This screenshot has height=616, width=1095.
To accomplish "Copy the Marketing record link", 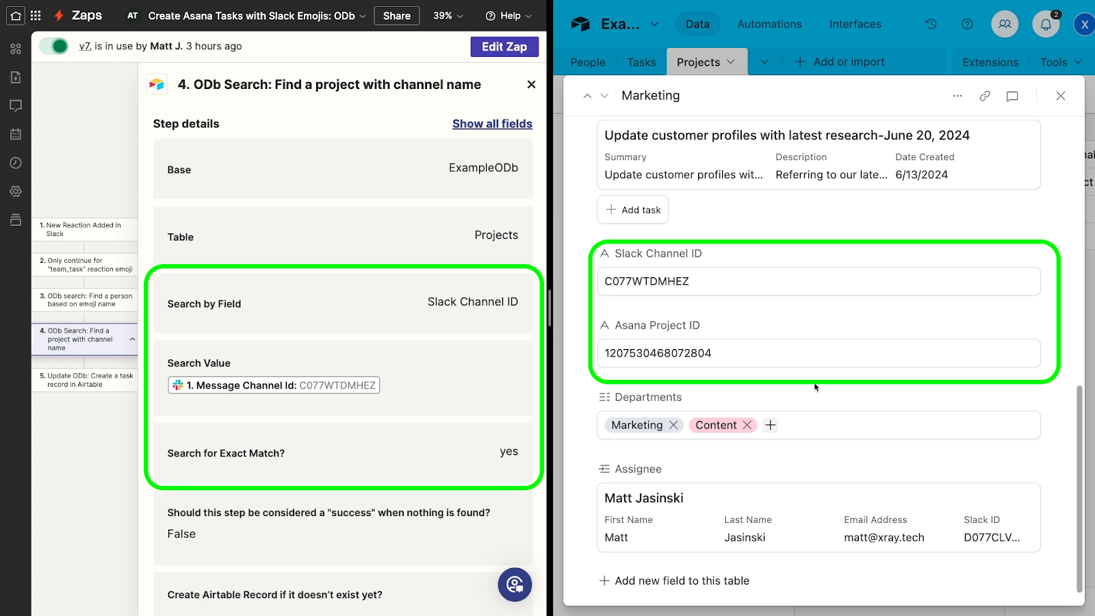I will pos(985,96).
